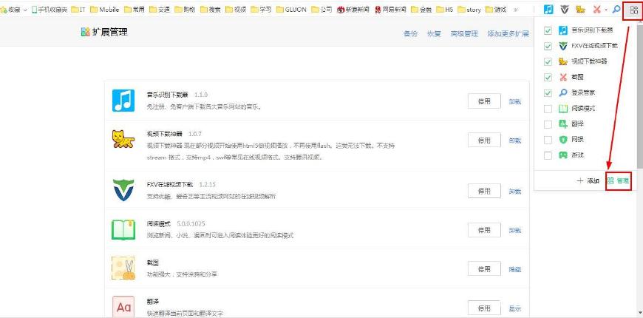Click 卸载 link for 音乐识别下载器
Screen dimensions: 643x318
pyautogui.click(x=515, y=101)
